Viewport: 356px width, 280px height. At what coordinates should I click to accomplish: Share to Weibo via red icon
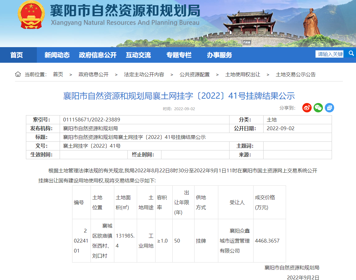(307, 108)
